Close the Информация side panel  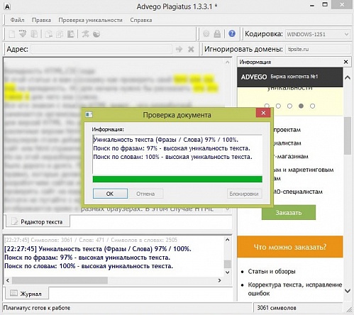345,62
